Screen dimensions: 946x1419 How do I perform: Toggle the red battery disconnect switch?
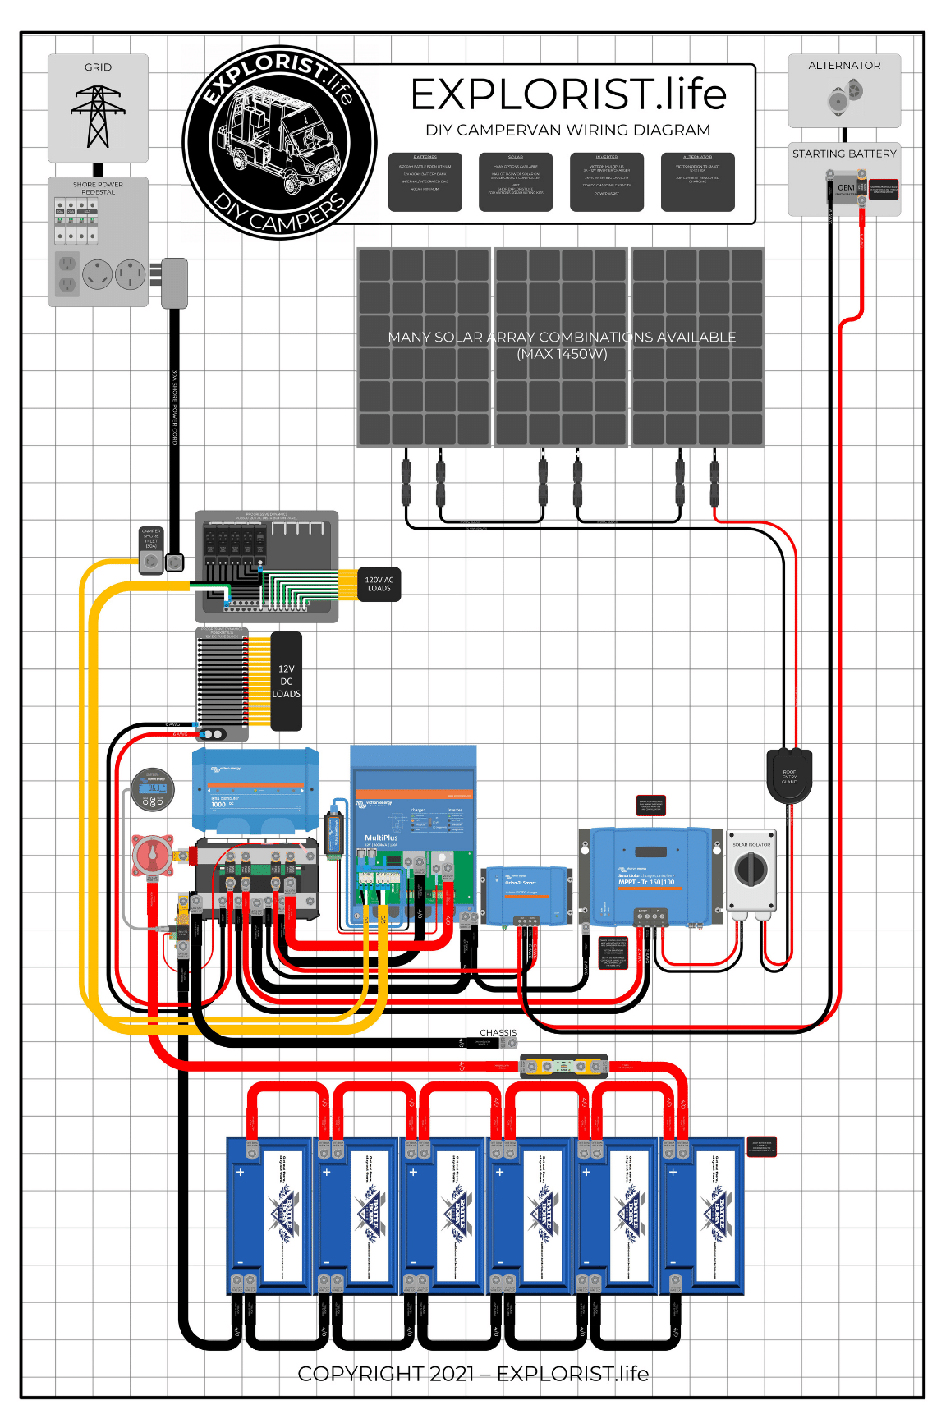click(x=154, y=856)
